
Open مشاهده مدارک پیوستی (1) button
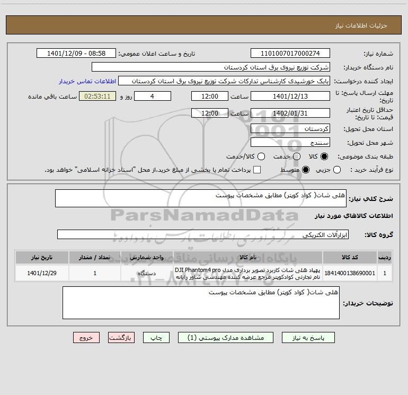point(226,338)
